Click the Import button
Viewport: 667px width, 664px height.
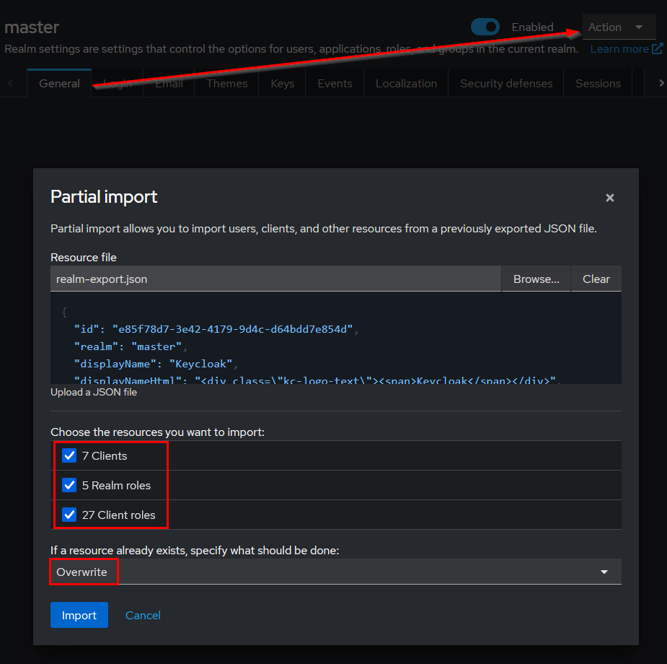[79, 615]
